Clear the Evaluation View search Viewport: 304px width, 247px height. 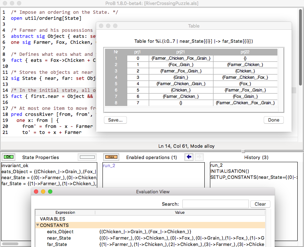coord(260,204)
